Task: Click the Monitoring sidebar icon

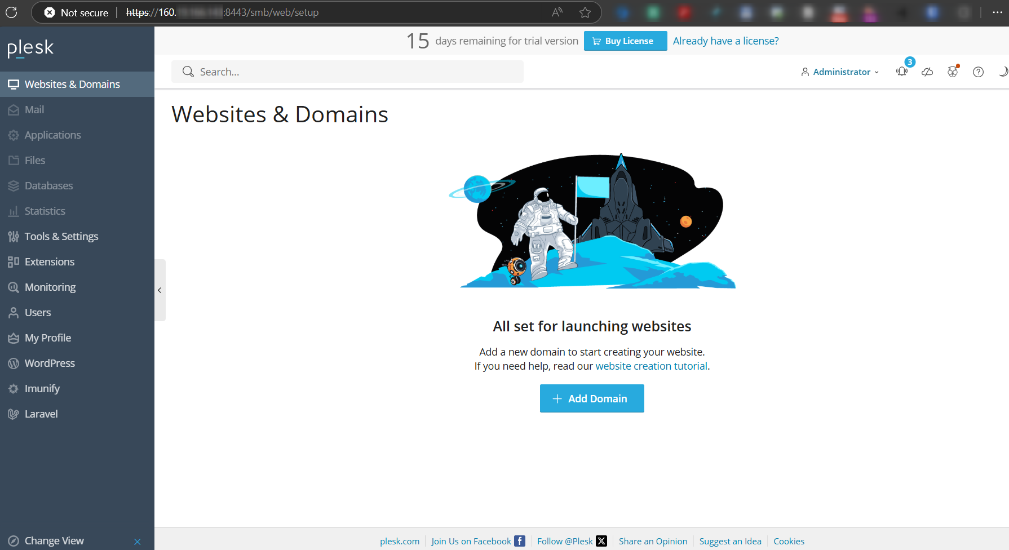Action: (x=14, y=287)
